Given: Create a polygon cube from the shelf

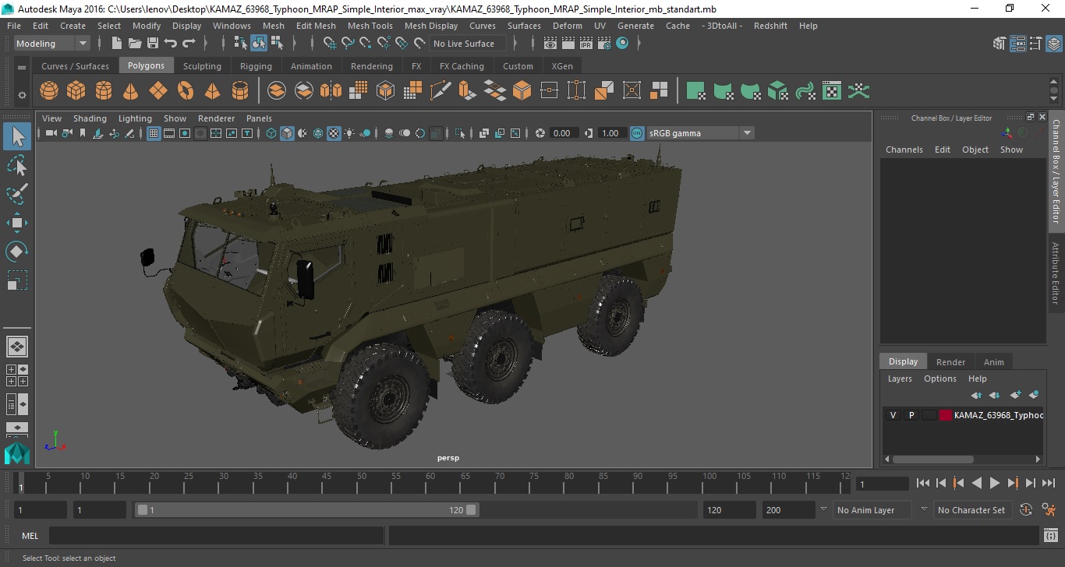Looking at the screenshot, I should [x=76, y=91].
